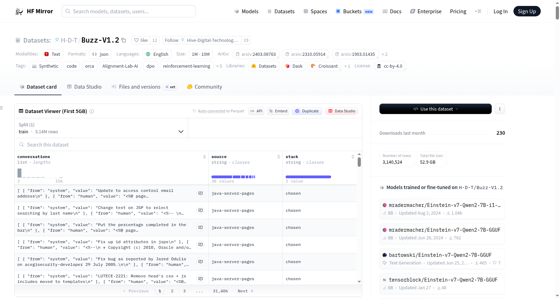Image resolution: width=560 pixels, height=299 pixels.
Task: Open Buckets in the top navigation
Action: tap(355, 11)
